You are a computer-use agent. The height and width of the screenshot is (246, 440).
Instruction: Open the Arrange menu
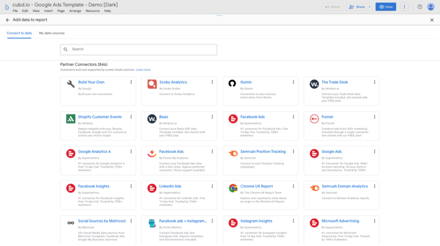(75, 11)
